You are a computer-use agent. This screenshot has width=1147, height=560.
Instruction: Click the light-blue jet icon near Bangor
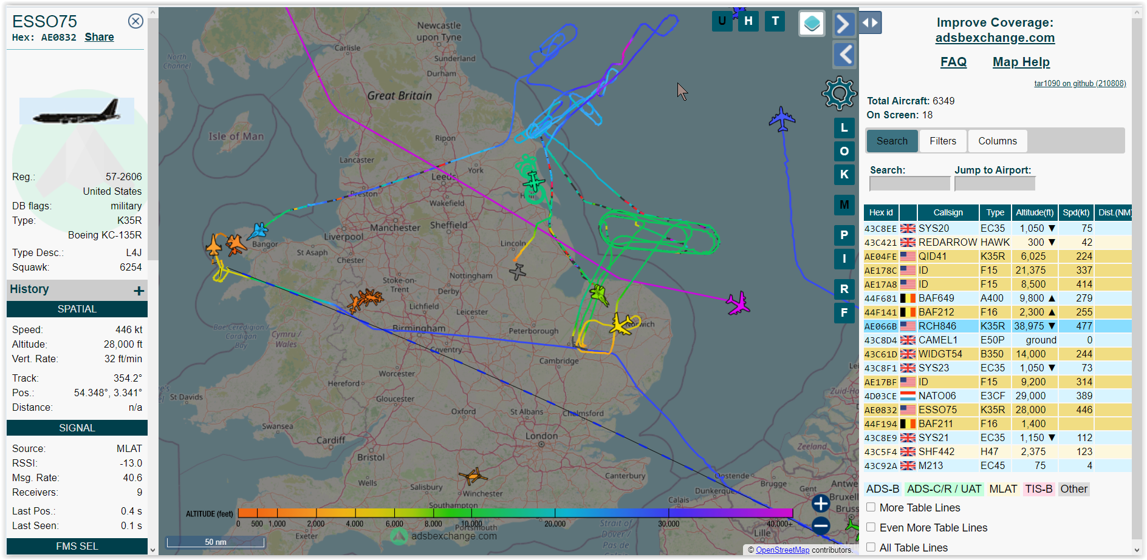259,231
